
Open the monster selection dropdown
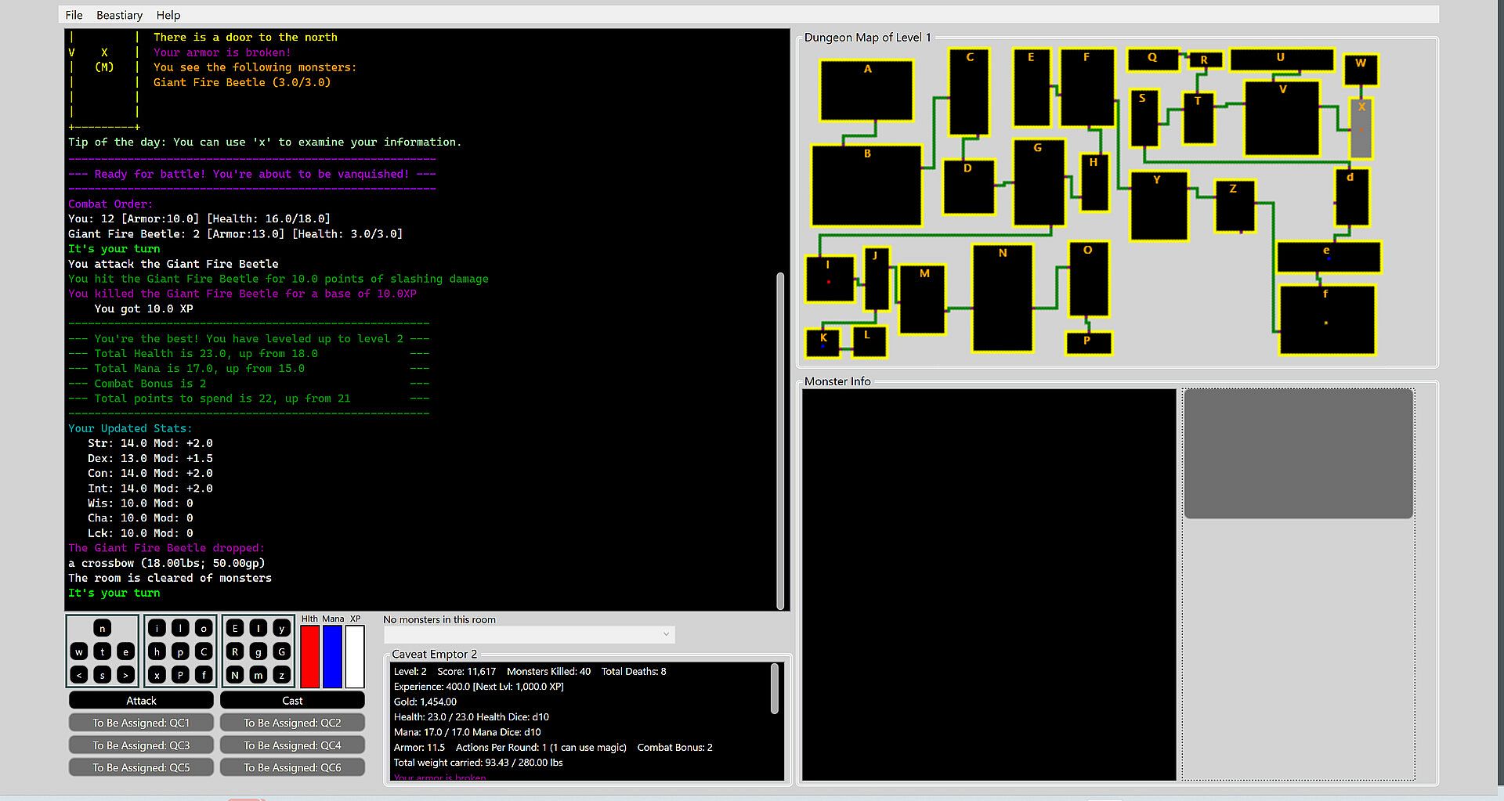point(529,634)
